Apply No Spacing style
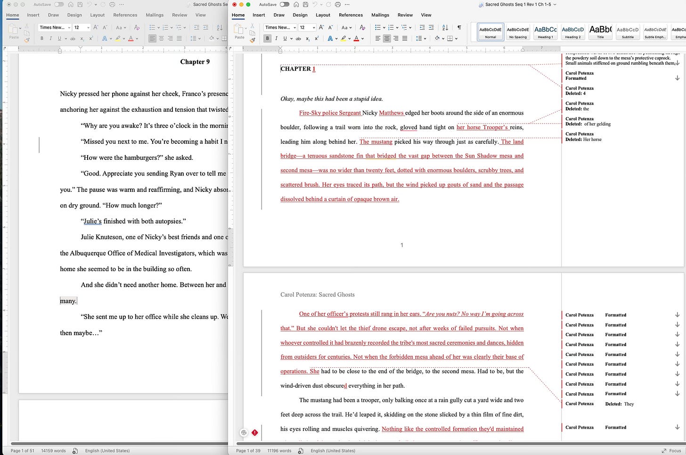 (x=518, y=32)
